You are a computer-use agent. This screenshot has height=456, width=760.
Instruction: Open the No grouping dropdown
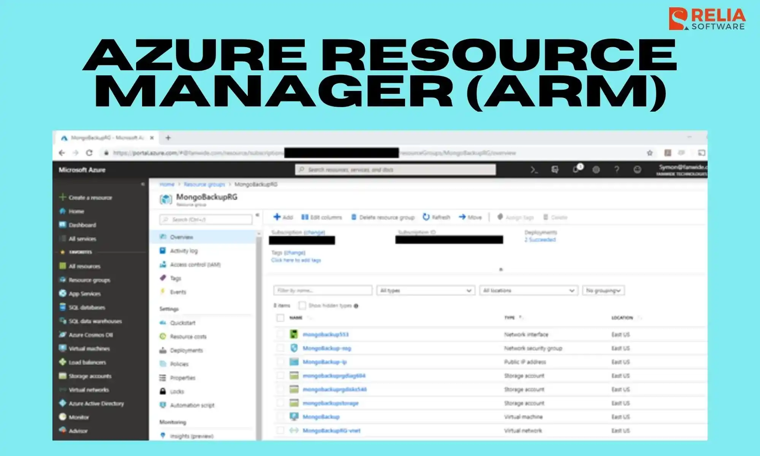pyautogui.click(x=603, y=290)
